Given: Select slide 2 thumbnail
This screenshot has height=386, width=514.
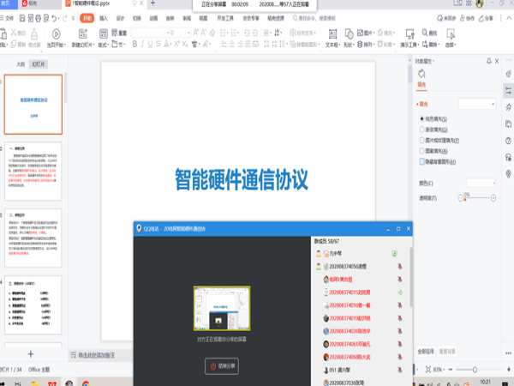Looking at the screenshot, I should tap(33, 171).
